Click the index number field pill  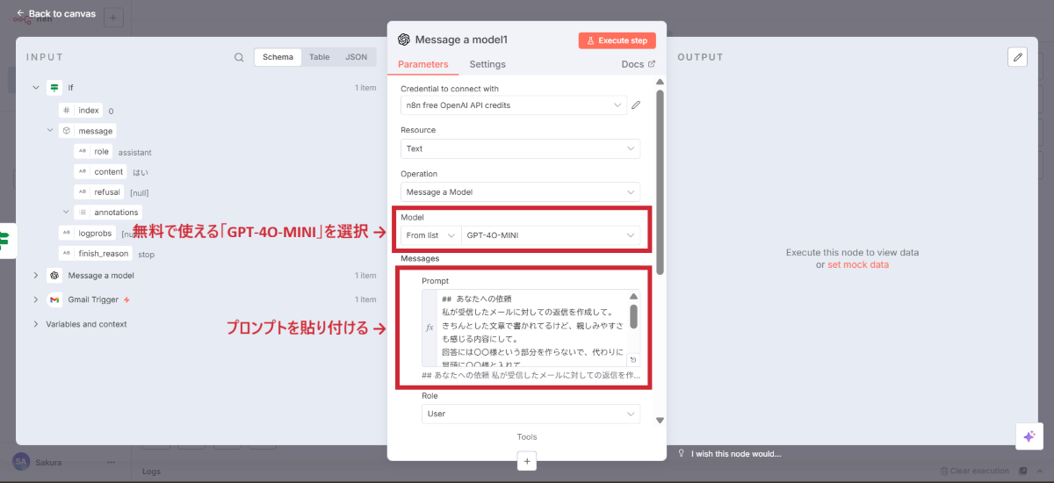pos(81,111)
